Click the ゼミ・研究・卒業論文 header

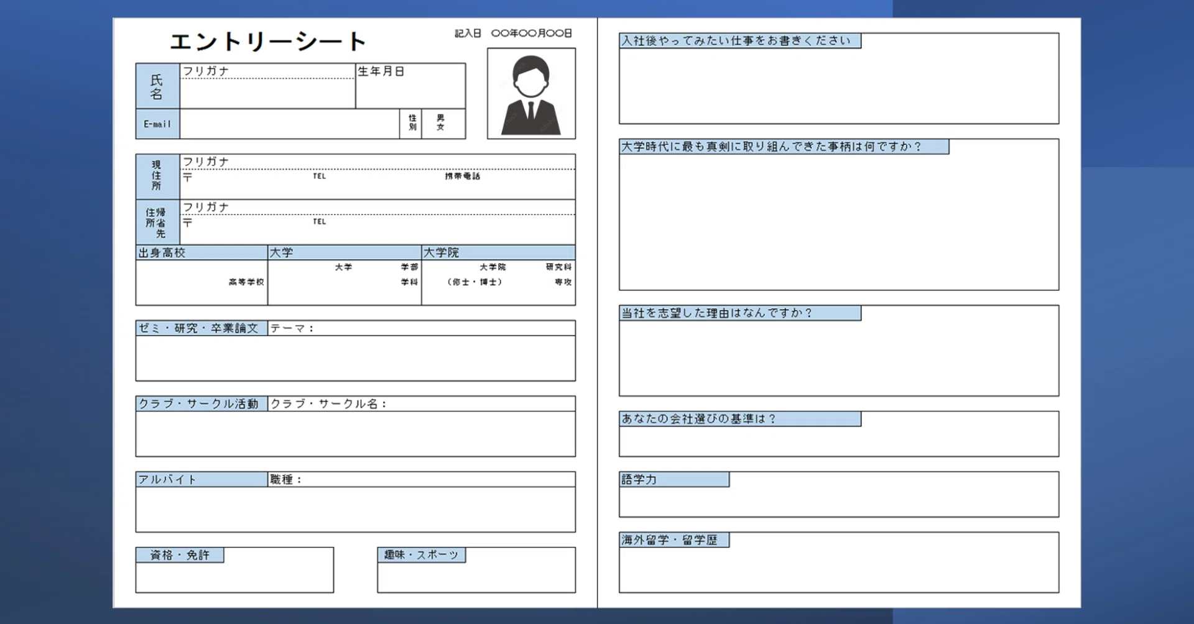[201, 328]
